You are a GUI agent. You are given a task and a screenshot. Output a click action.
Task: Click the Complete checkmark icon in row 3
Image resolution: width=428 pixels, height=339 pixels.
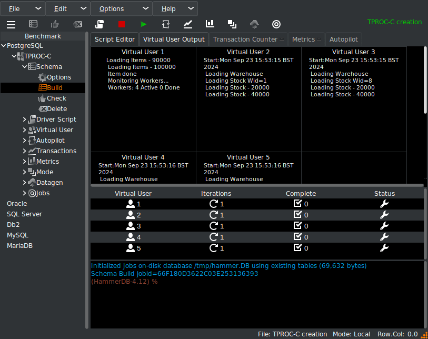(297, 225)
